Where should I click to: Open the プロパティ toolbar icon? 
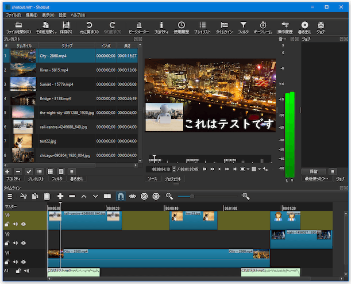(x=161, y=28)
